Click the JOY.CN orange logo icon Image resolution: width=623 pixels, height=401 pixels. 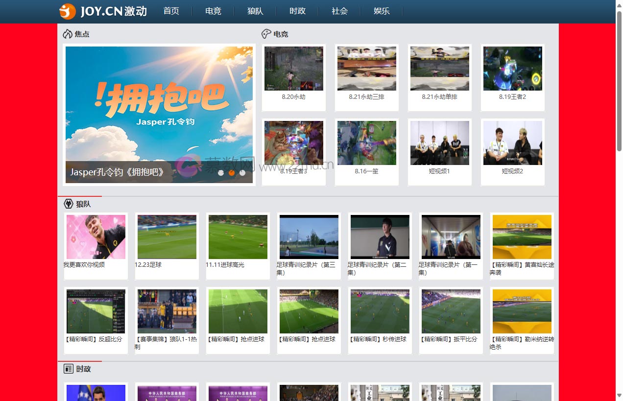[x=68, y=11]
